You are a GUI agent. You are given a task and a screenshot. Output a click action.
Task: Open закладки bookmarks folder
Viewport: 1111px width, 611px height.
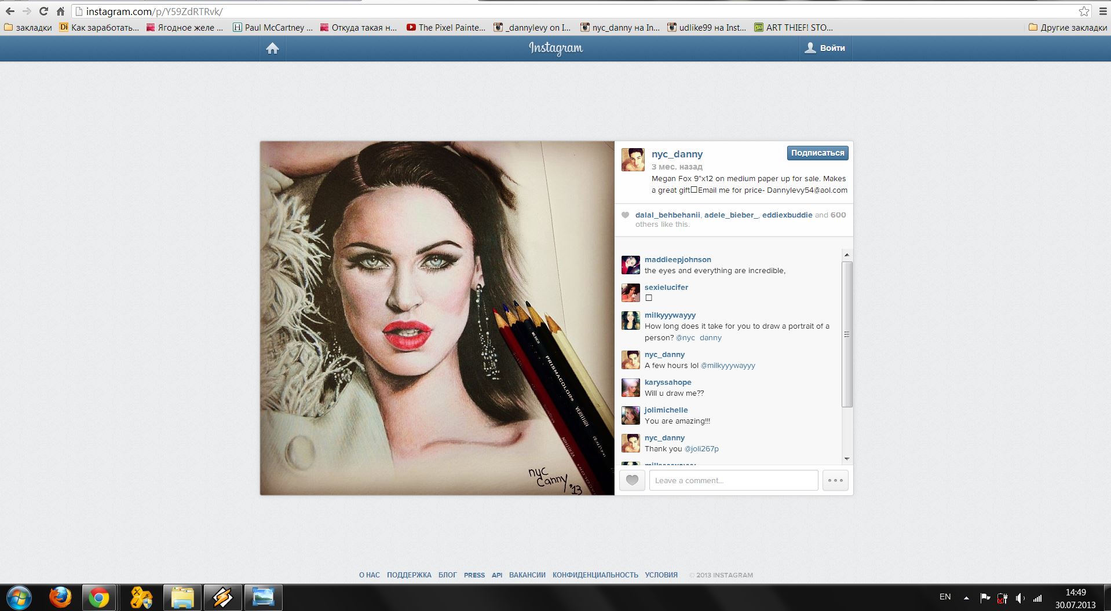(28, 27)
